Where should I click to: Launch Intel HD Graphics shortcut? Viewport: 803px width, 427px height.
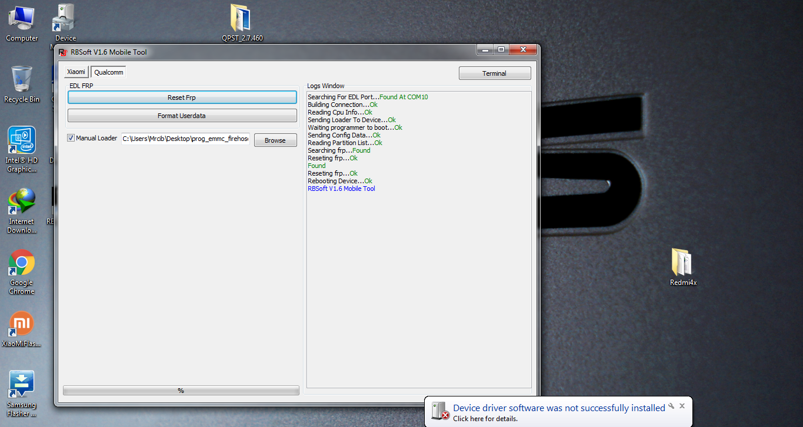click(x=22, y=150)
